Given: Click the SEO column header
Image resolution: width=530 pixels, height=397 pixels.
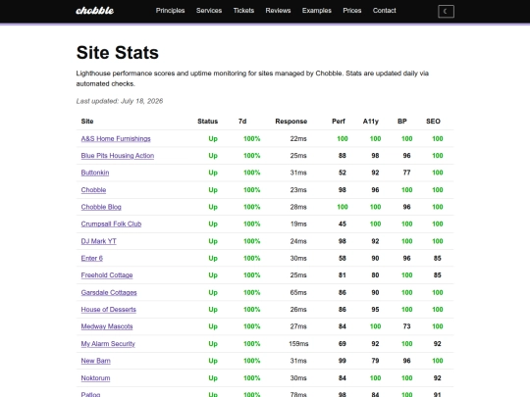Looking at the screenshot, I should tap(433, 122).
